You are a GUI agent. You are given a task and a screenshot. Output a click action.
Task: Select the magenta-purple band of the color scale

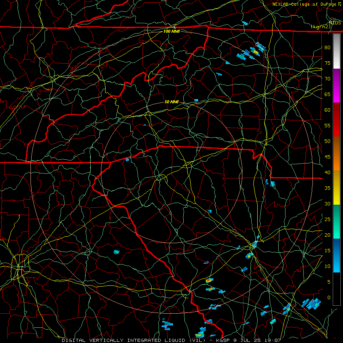pos(337,86)
